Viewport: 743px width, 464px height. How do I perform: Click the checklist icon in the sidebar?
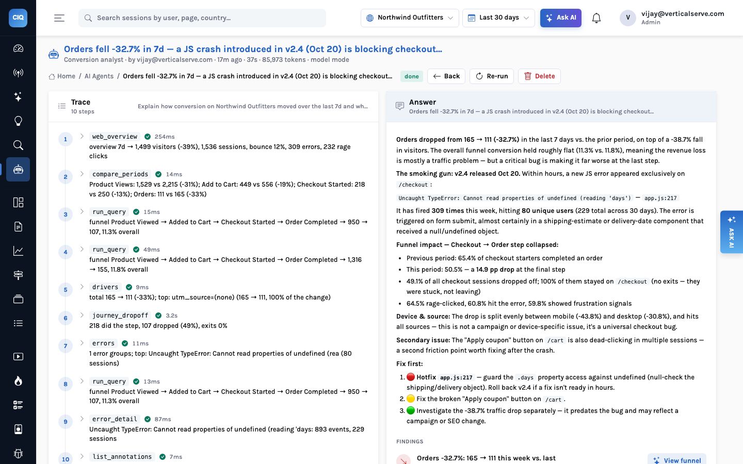(18, 405)
